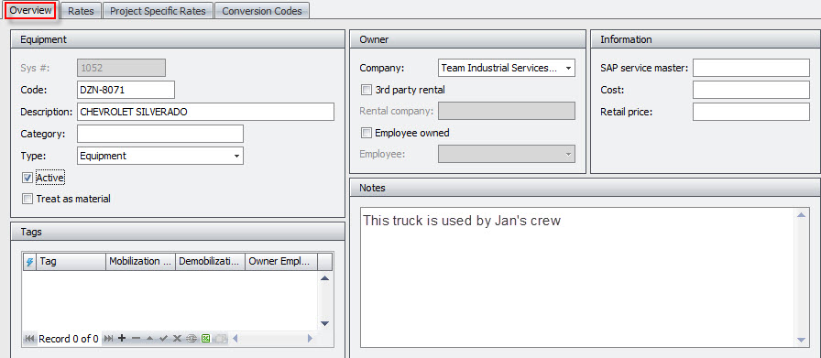Screen dimensions: 821x358
Task: Click the checkmark end-edit icon in Tags
Action: [163, 339]
